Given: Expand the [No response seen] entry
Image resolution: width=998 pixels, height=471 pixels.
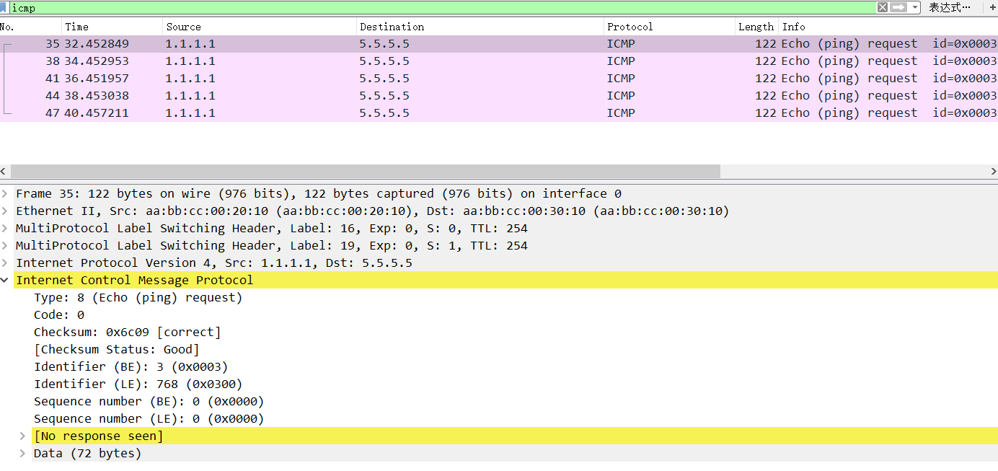Looking at the screenshot, I should coord(22,436).
